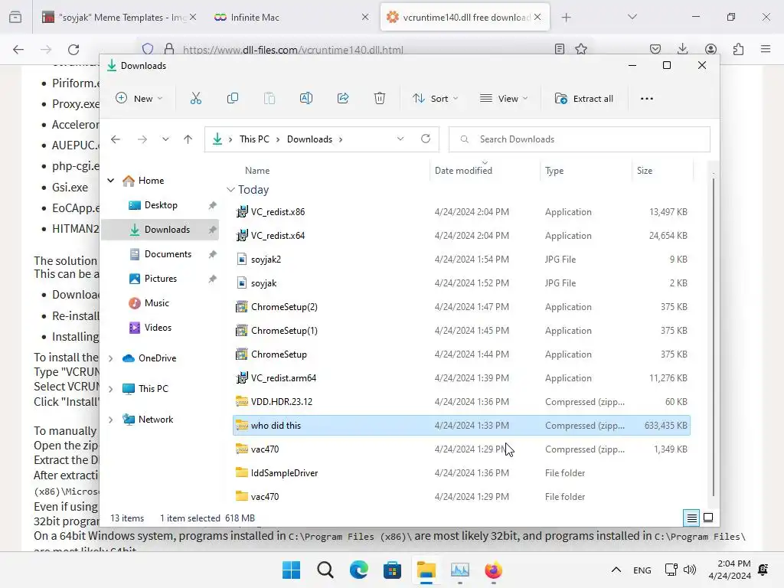Open Firefox extensions puzzle icon
This screenshot has height=588, width=784.
pos(738,49)
